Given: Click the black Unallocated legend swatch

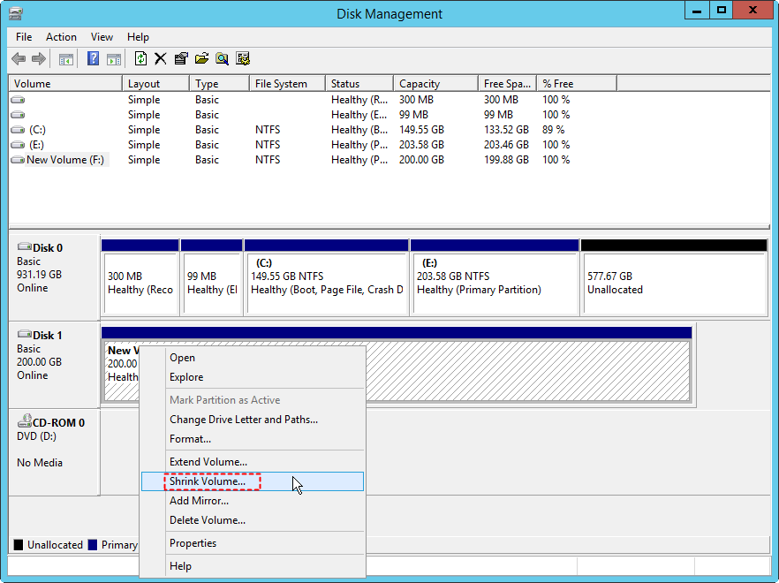Looking at the screenshot, I should tap(19, 545).
